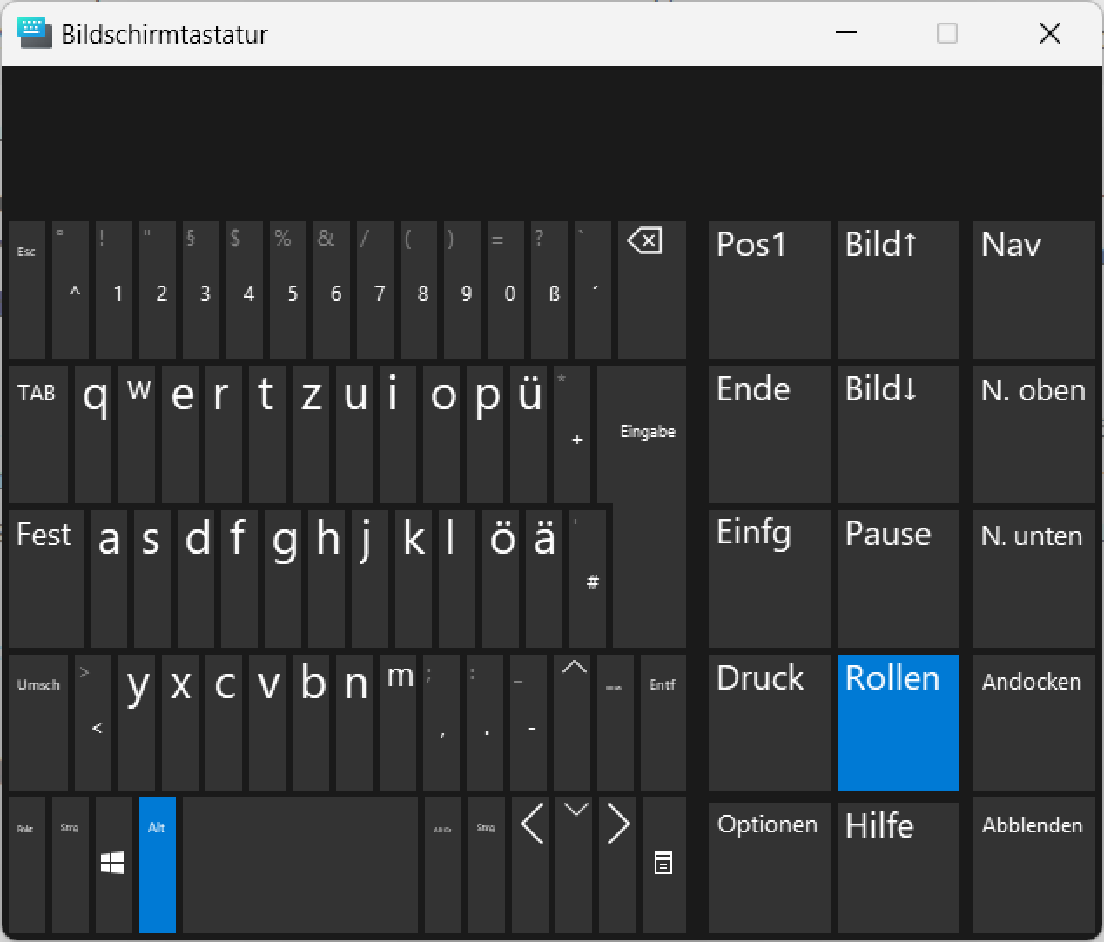Viewport: 1104px width, 942px height.
Task: Toggle the Rollen scroll lock key
Action: click(x=899, y=723)
